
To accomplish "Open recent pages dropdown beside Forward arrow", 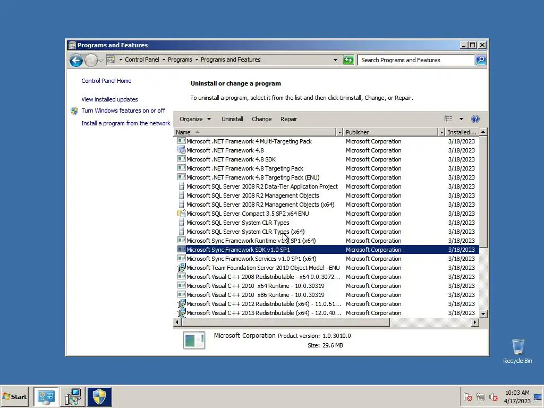I will [101, 61].
